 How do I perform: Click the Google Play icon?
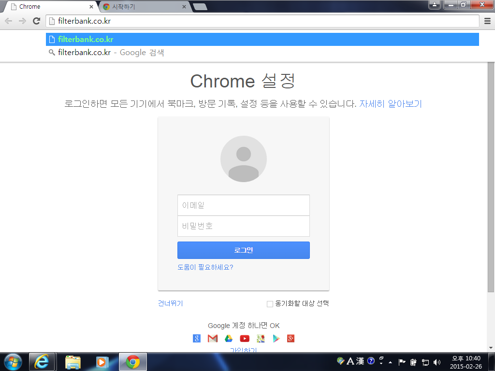(x=276, y=339)
